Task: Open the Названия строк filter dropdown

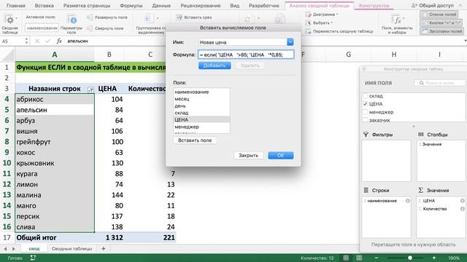Action: [90, 90]
